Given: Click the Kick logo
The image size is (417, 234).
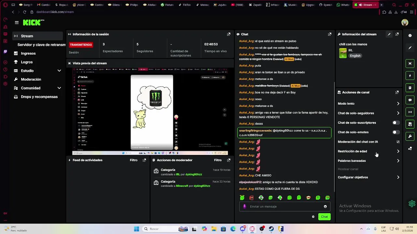Looking at the screenshot, I should click(33, 22).
